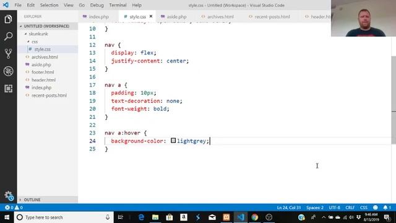Click the lightgrey color swatch
This screenshot has width=396, height=223.
pyautogui.click(x=173, y=141)
